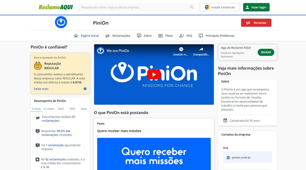Click the Assistir mais tarde clock icon

click(x=181, y=49)
